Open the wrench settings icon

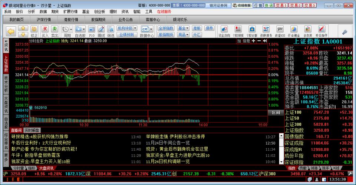[345, 33]
